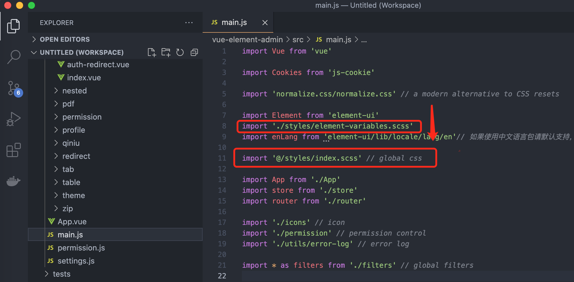Viewport: 574px width, 282px height.
Task: Click the New File icon in the workspace header
Action: (152, 52)
